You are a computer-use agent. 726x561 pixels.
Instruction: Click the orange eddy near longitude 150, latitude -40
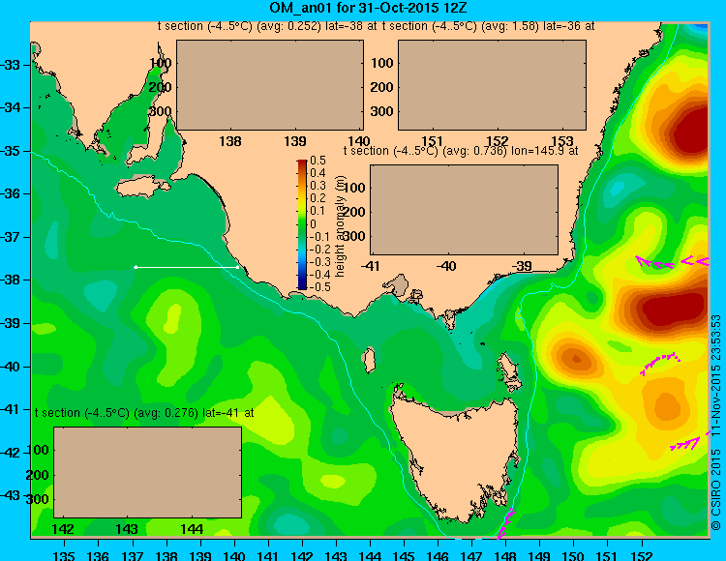(x=576, y=359)
